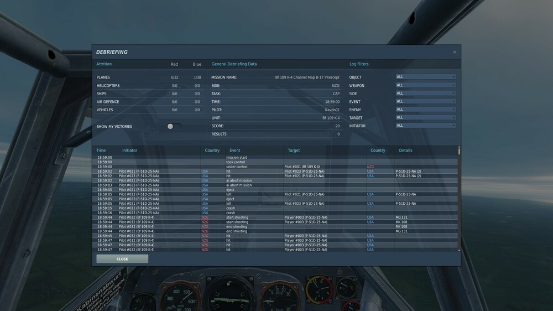Close the Debriefing window with the X icon
This screenshot has height=311, width=553.
455,52
